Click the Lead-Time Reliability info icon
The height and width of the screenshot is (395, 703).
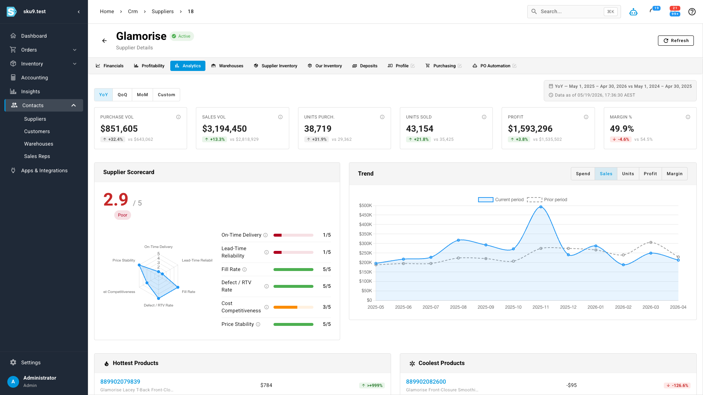click(x=267, y=252)
